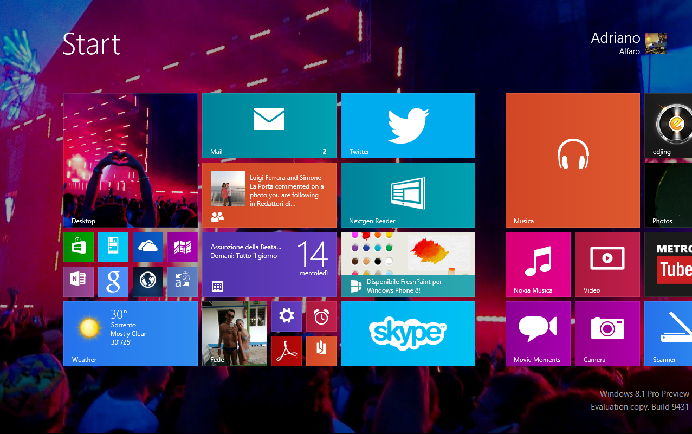692x434 pixels.
Task: Open the Video tile
Action: [x=607, y=264]
